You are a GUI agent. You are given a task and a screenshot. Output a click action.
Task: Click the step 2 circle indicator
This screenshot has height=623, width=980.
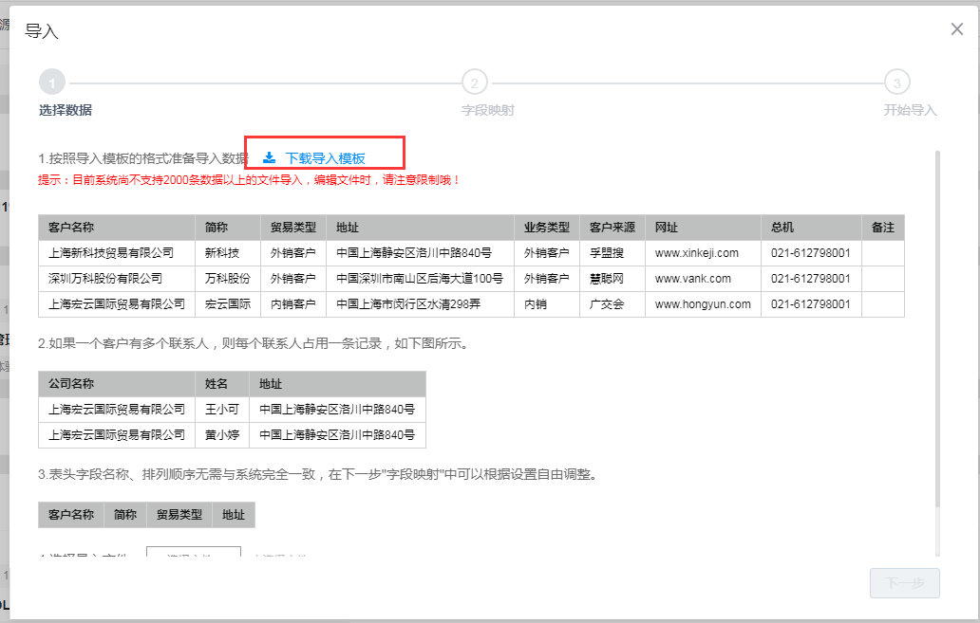coord(474,82)
